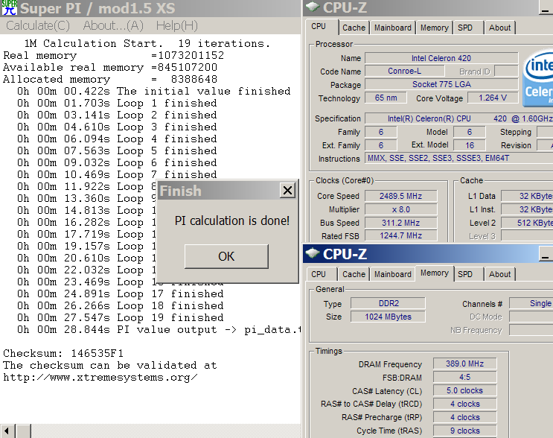Click the left arrow of Super PI scrollbar
553x438 pixels.
point(7,431)
